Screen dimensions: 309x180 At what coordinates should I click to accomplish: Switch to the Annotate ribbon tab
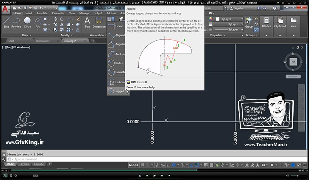pos(42,13)
